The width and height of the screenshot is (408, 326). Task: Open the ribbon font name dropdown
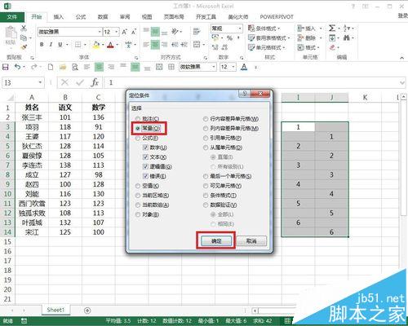100,32
